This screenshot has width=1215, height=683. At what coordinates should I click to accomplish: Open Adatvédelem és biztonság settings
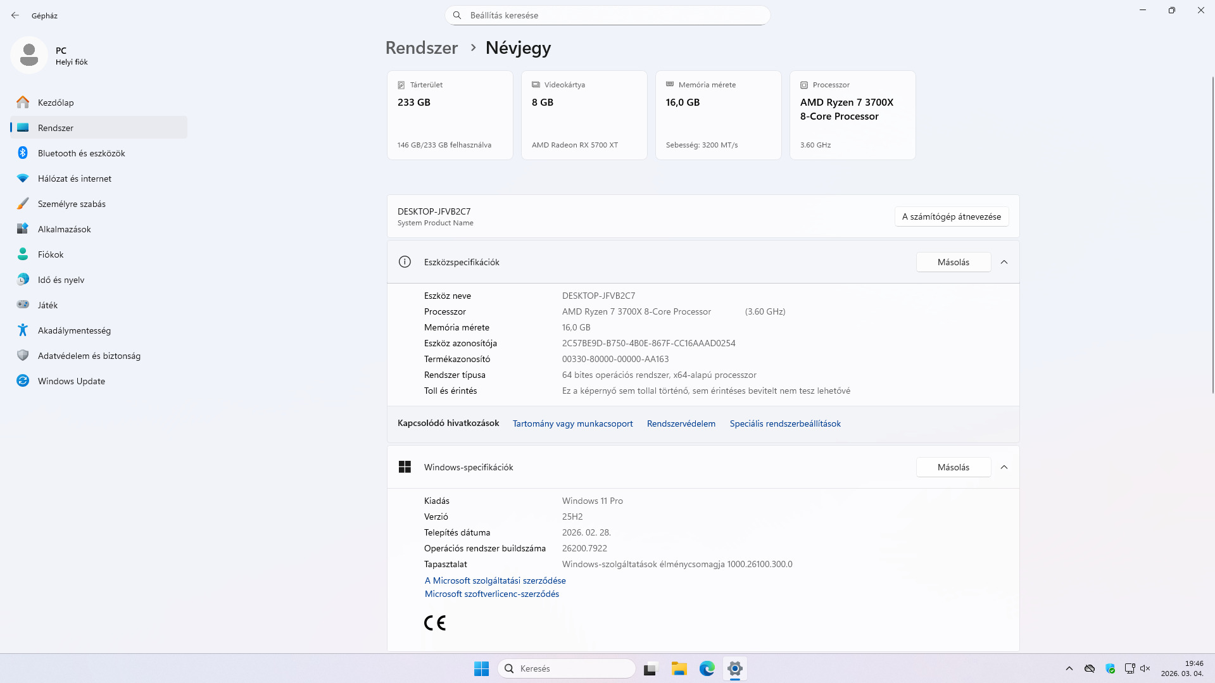pyautogui.click(x=99, y=356)
